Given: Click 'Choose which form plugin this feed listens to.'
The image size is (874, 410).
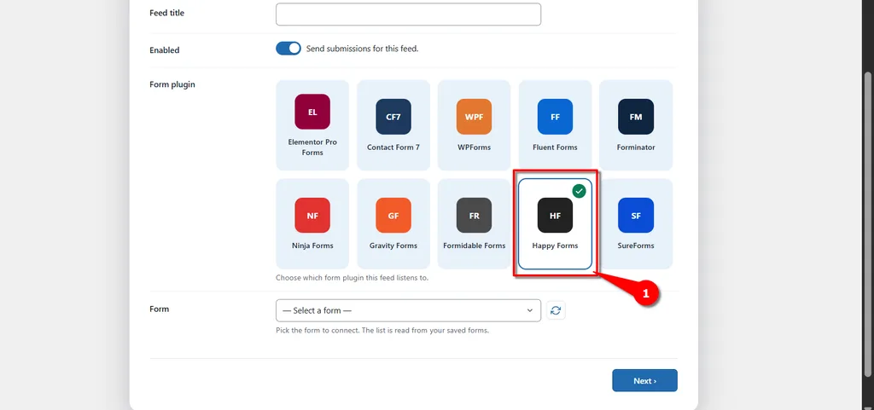Looking at the screenshot, I should click(x=353, y=278).
